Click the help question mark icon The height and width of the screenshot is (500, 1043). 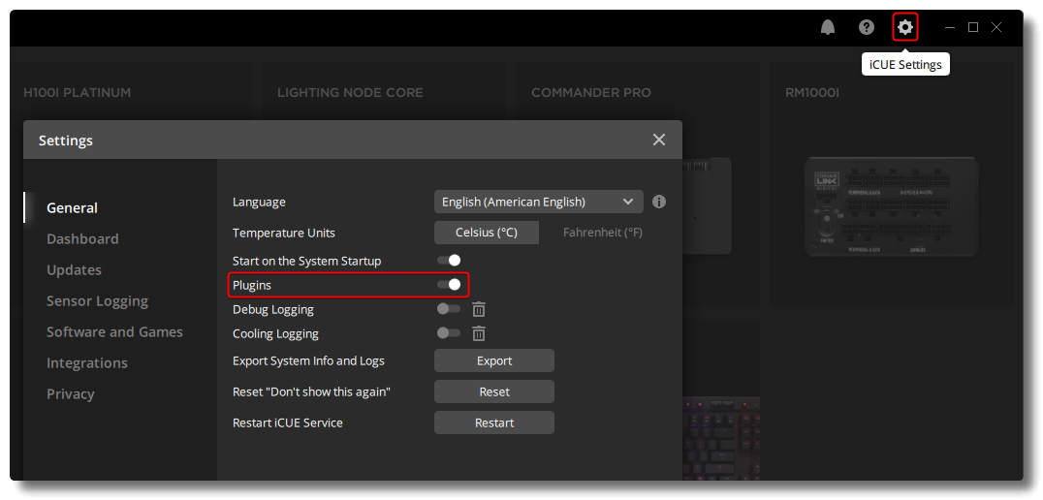pos(867,27)
